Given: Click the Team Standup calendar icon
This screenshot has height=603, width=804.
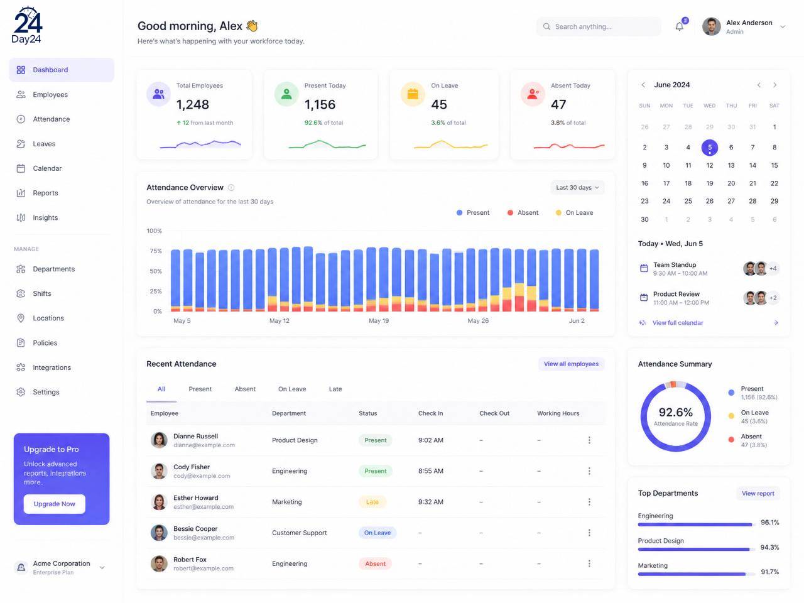Looking at the screenshot, I should click(x=644, y=268).
